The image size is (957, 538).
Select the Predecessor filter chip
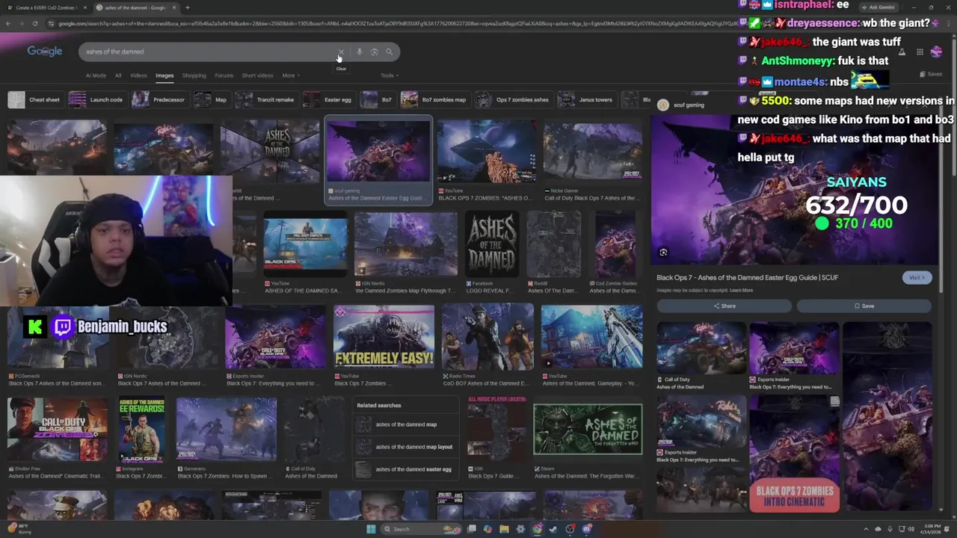159,99
